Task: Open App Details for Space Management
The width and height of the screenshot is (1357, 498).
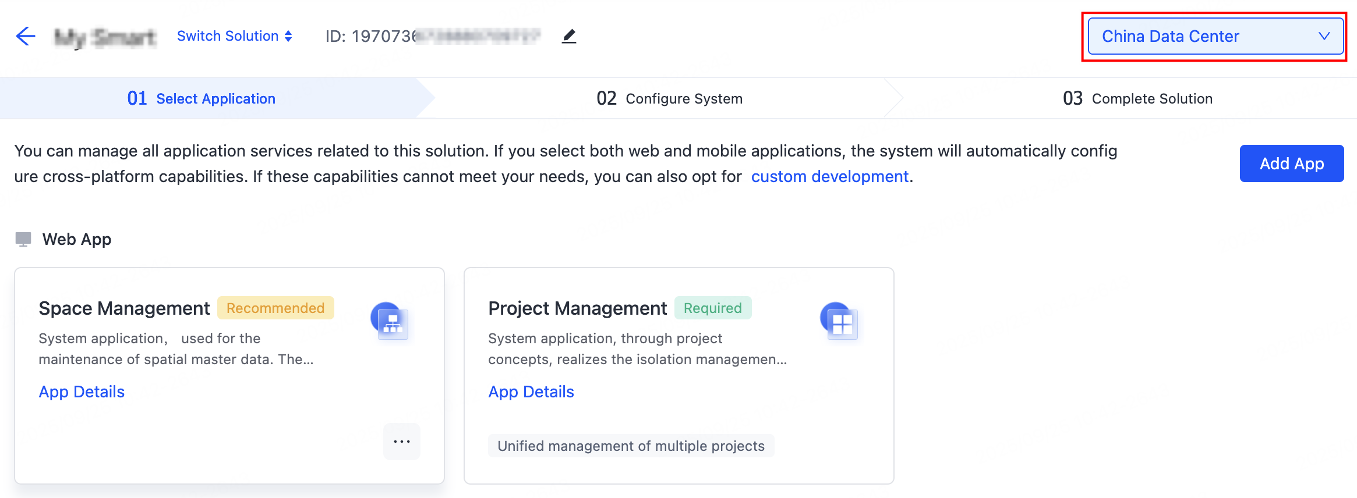Action: pyautogui.click(x=82, y=392)
